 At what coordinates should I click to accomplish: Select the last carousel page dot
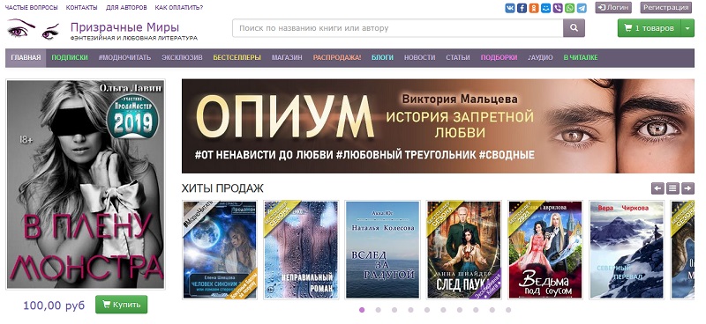[x=508, y=310]
